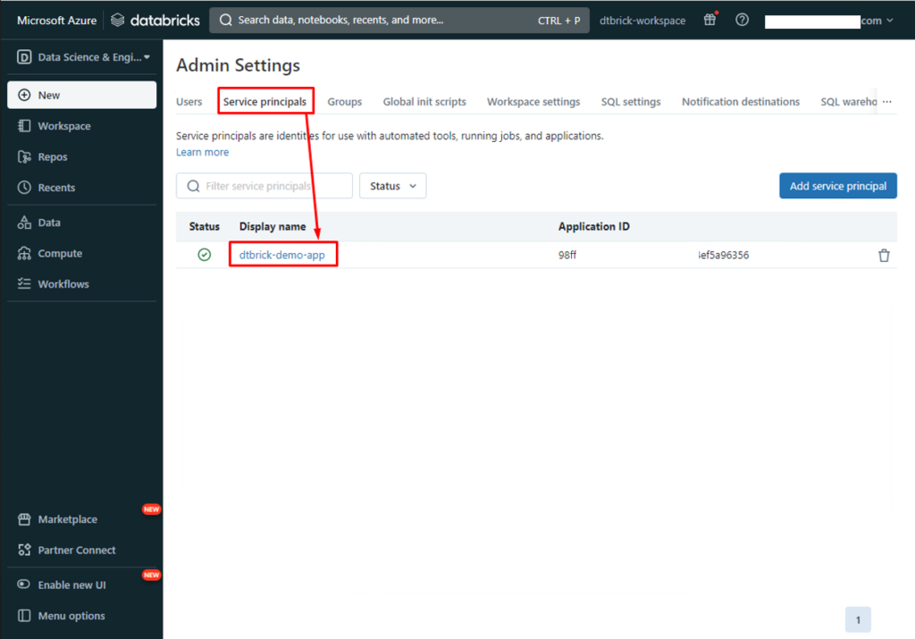The image size is (915, 639).
Task: Open Marketplace from the sidebar label
Action: click(x=68, y=519)
